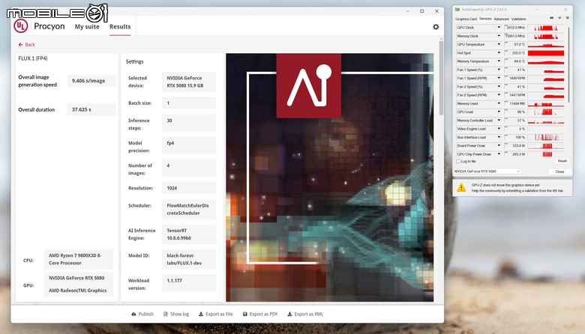
Task: Click GPU-Z screenshot camera icon
Action: point(551,18)
